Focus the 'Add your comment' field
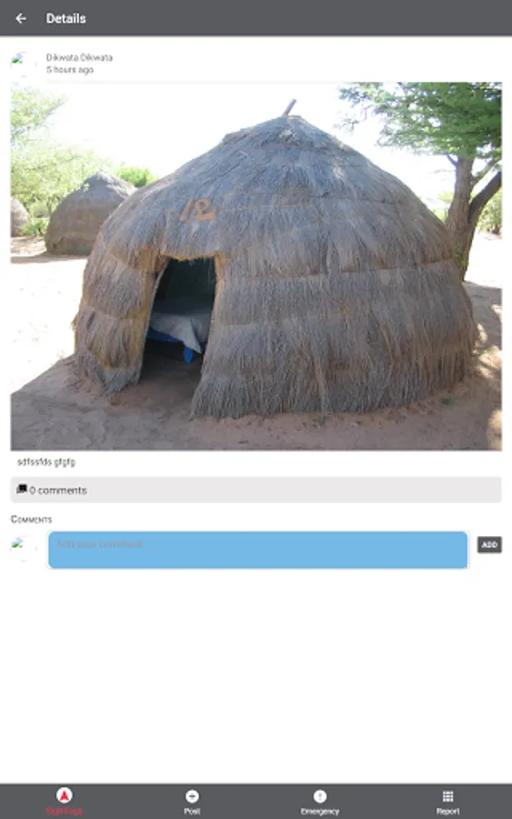Screen dimensions: 512x819 (x=258, y=550)
